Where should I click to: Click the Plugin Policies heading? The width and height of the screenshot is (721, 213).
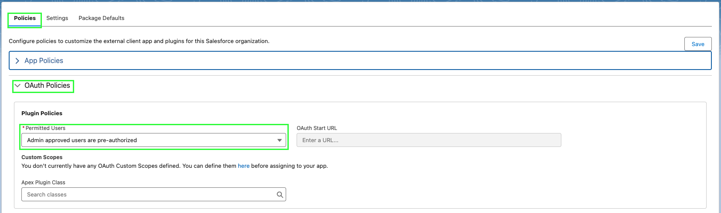[x=42, y=113]
